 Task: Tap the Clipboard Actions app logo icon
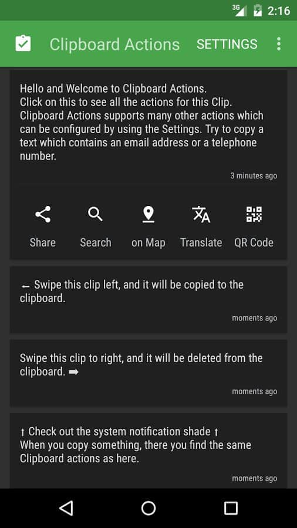tap(23, 43)
